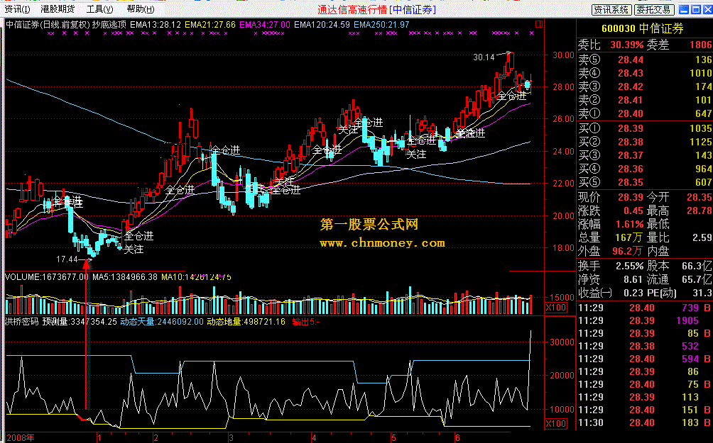This screenshot has width=713, height=443.
Task: Click the X100 scale box beside 洪桥密码 indicator
Action: point(555,424)
